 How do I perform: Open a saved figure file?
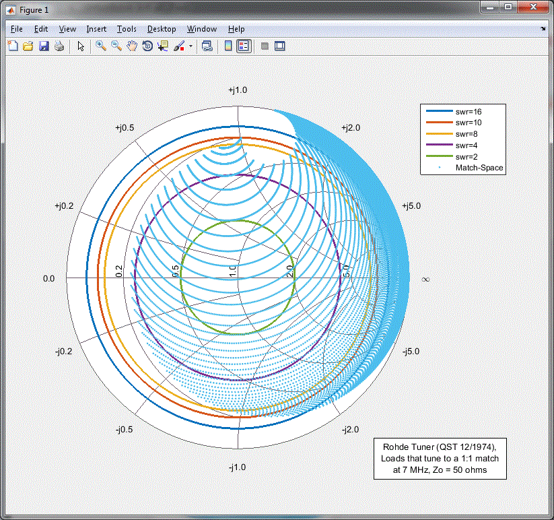28,46
